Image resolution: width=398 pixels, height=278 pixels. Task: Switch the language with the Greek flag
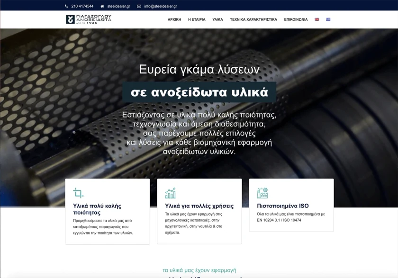[328, 19]
